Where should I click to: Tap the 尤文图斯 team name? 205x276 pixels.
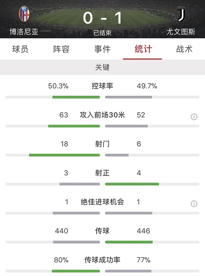click(181, 32)
